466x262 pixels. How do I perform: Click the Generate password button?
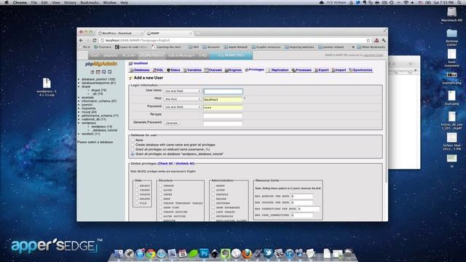tap(172, 123)
